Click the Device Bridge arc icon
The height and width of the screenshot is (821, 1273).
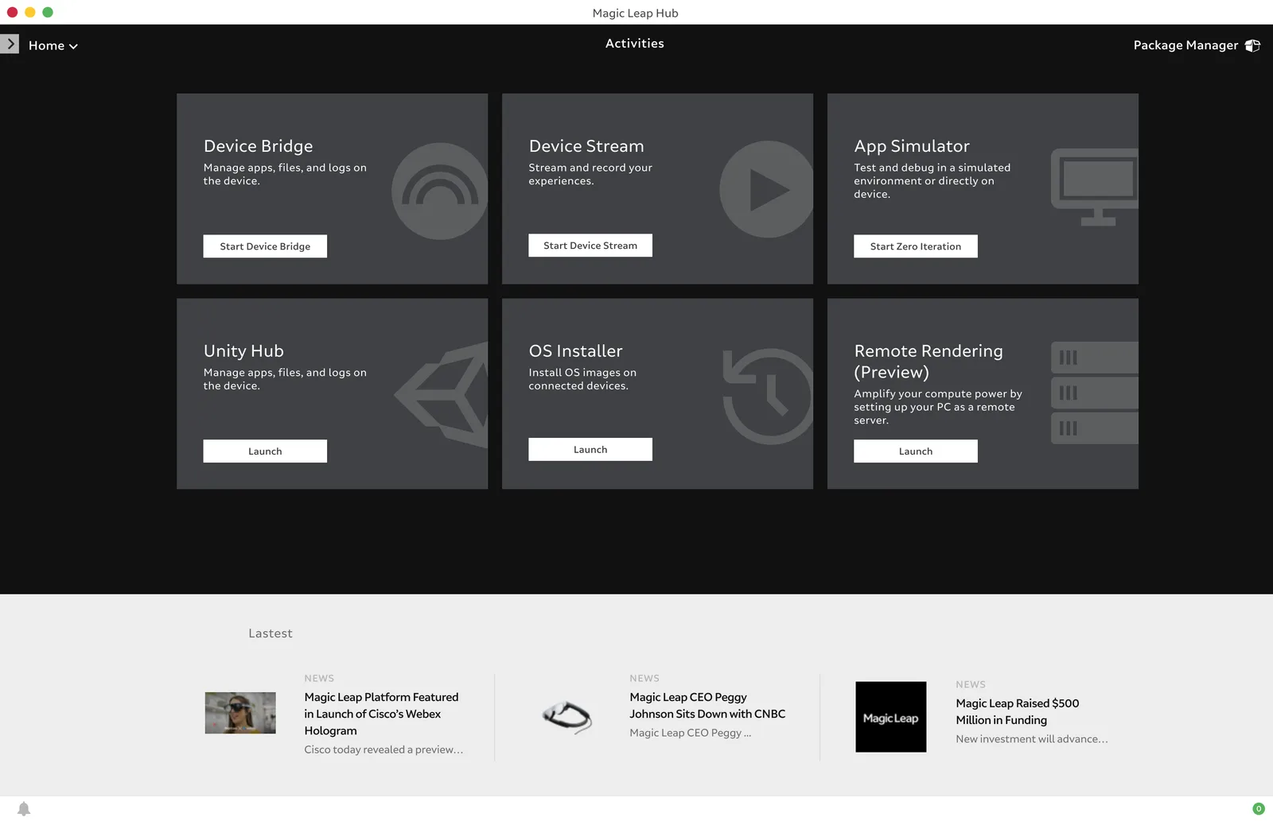tap(439, 191)
